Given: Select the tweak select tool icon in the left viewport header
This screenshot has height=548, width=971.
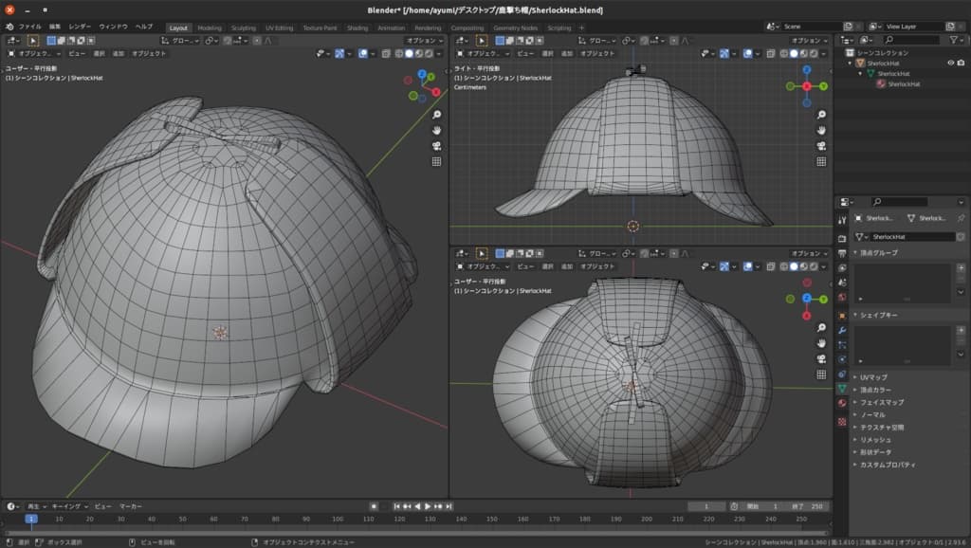Looking at the screenshot, I should (32, 41).
